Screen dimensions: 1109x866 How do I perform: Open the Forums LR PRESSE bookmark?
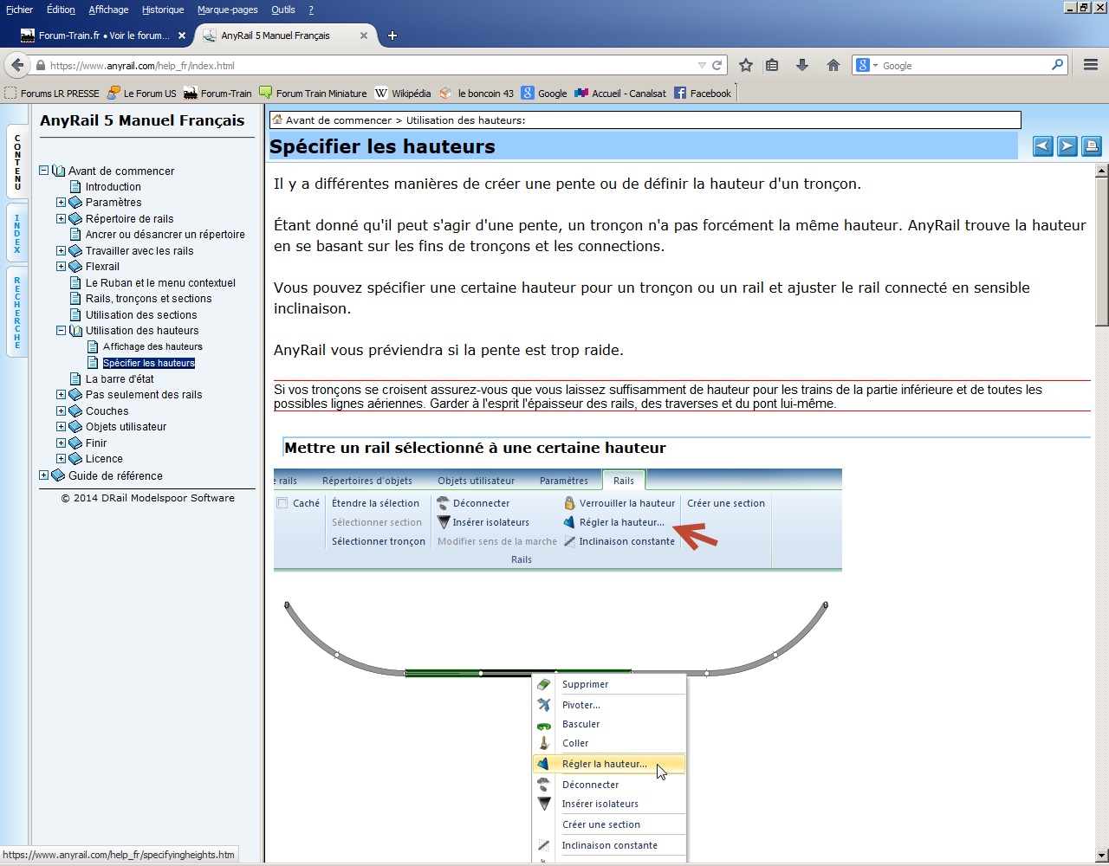click(52, 94)
